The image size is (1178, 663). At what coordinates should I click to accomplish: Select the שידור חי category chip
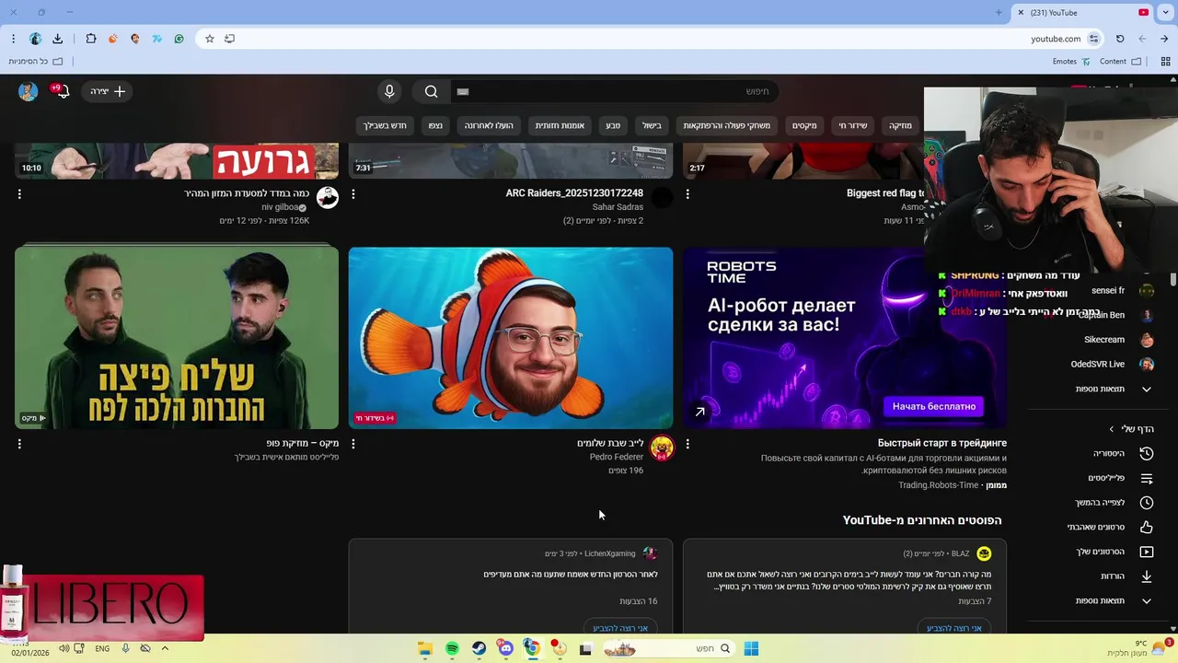coord(852,125)
